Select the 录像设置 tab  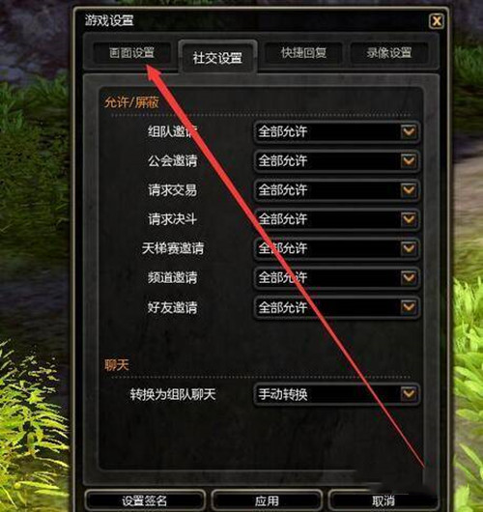pyautogui.click(x=388, y=53)
